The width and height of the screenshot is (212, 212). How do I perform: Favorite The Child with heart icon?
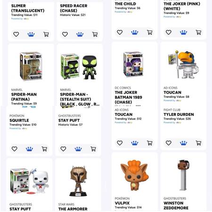pos(120,33)
